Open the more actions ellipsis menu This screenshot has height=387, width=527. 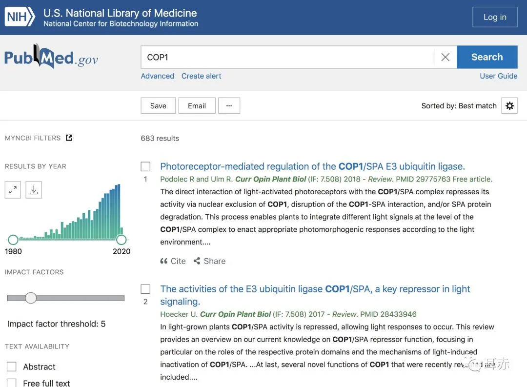pyautogui.click(x=229, y=106)
